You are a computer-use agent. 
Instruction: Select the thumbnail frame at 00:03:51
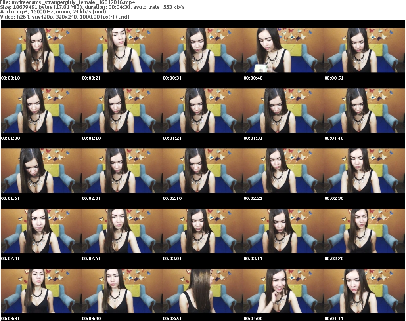coord(203,291)
